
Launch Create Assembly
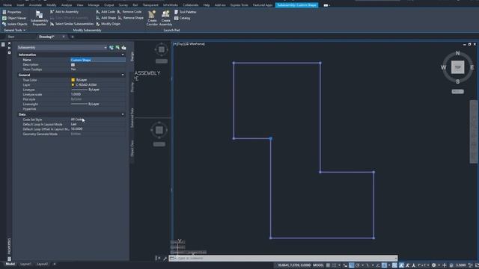click(x=165, y=18)
